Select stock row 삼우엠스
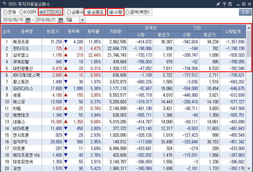The width and height of the screenshot is (253, 172). (124, 55)
